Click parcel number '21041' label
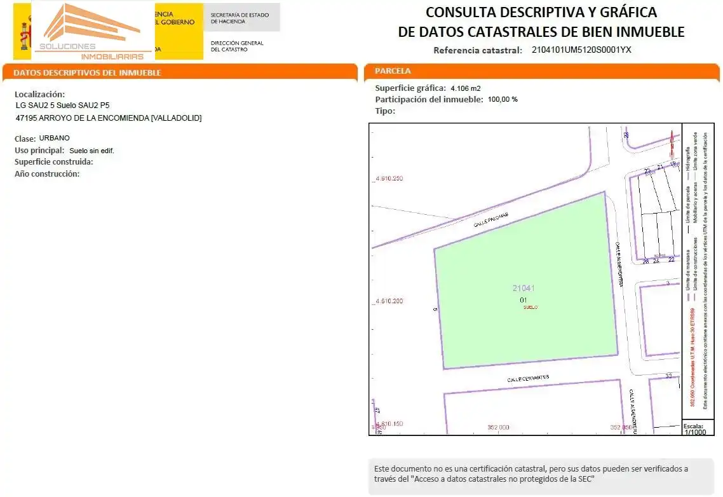 pyautogui.click(x=524, y=289)
